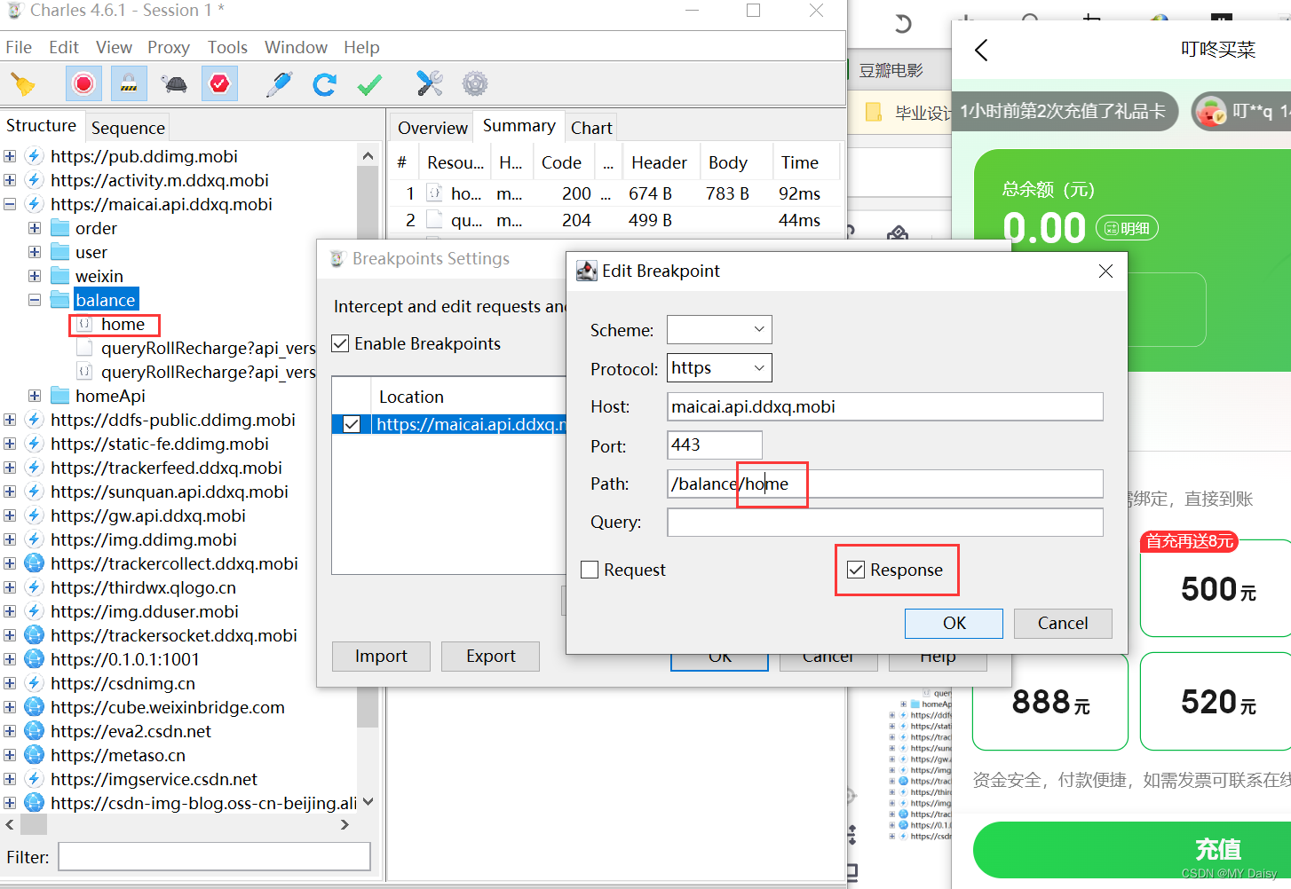The width and height of the screenshot is (1291, 889).
Task: Expand the order folder
Action: [x=35, y=228]
